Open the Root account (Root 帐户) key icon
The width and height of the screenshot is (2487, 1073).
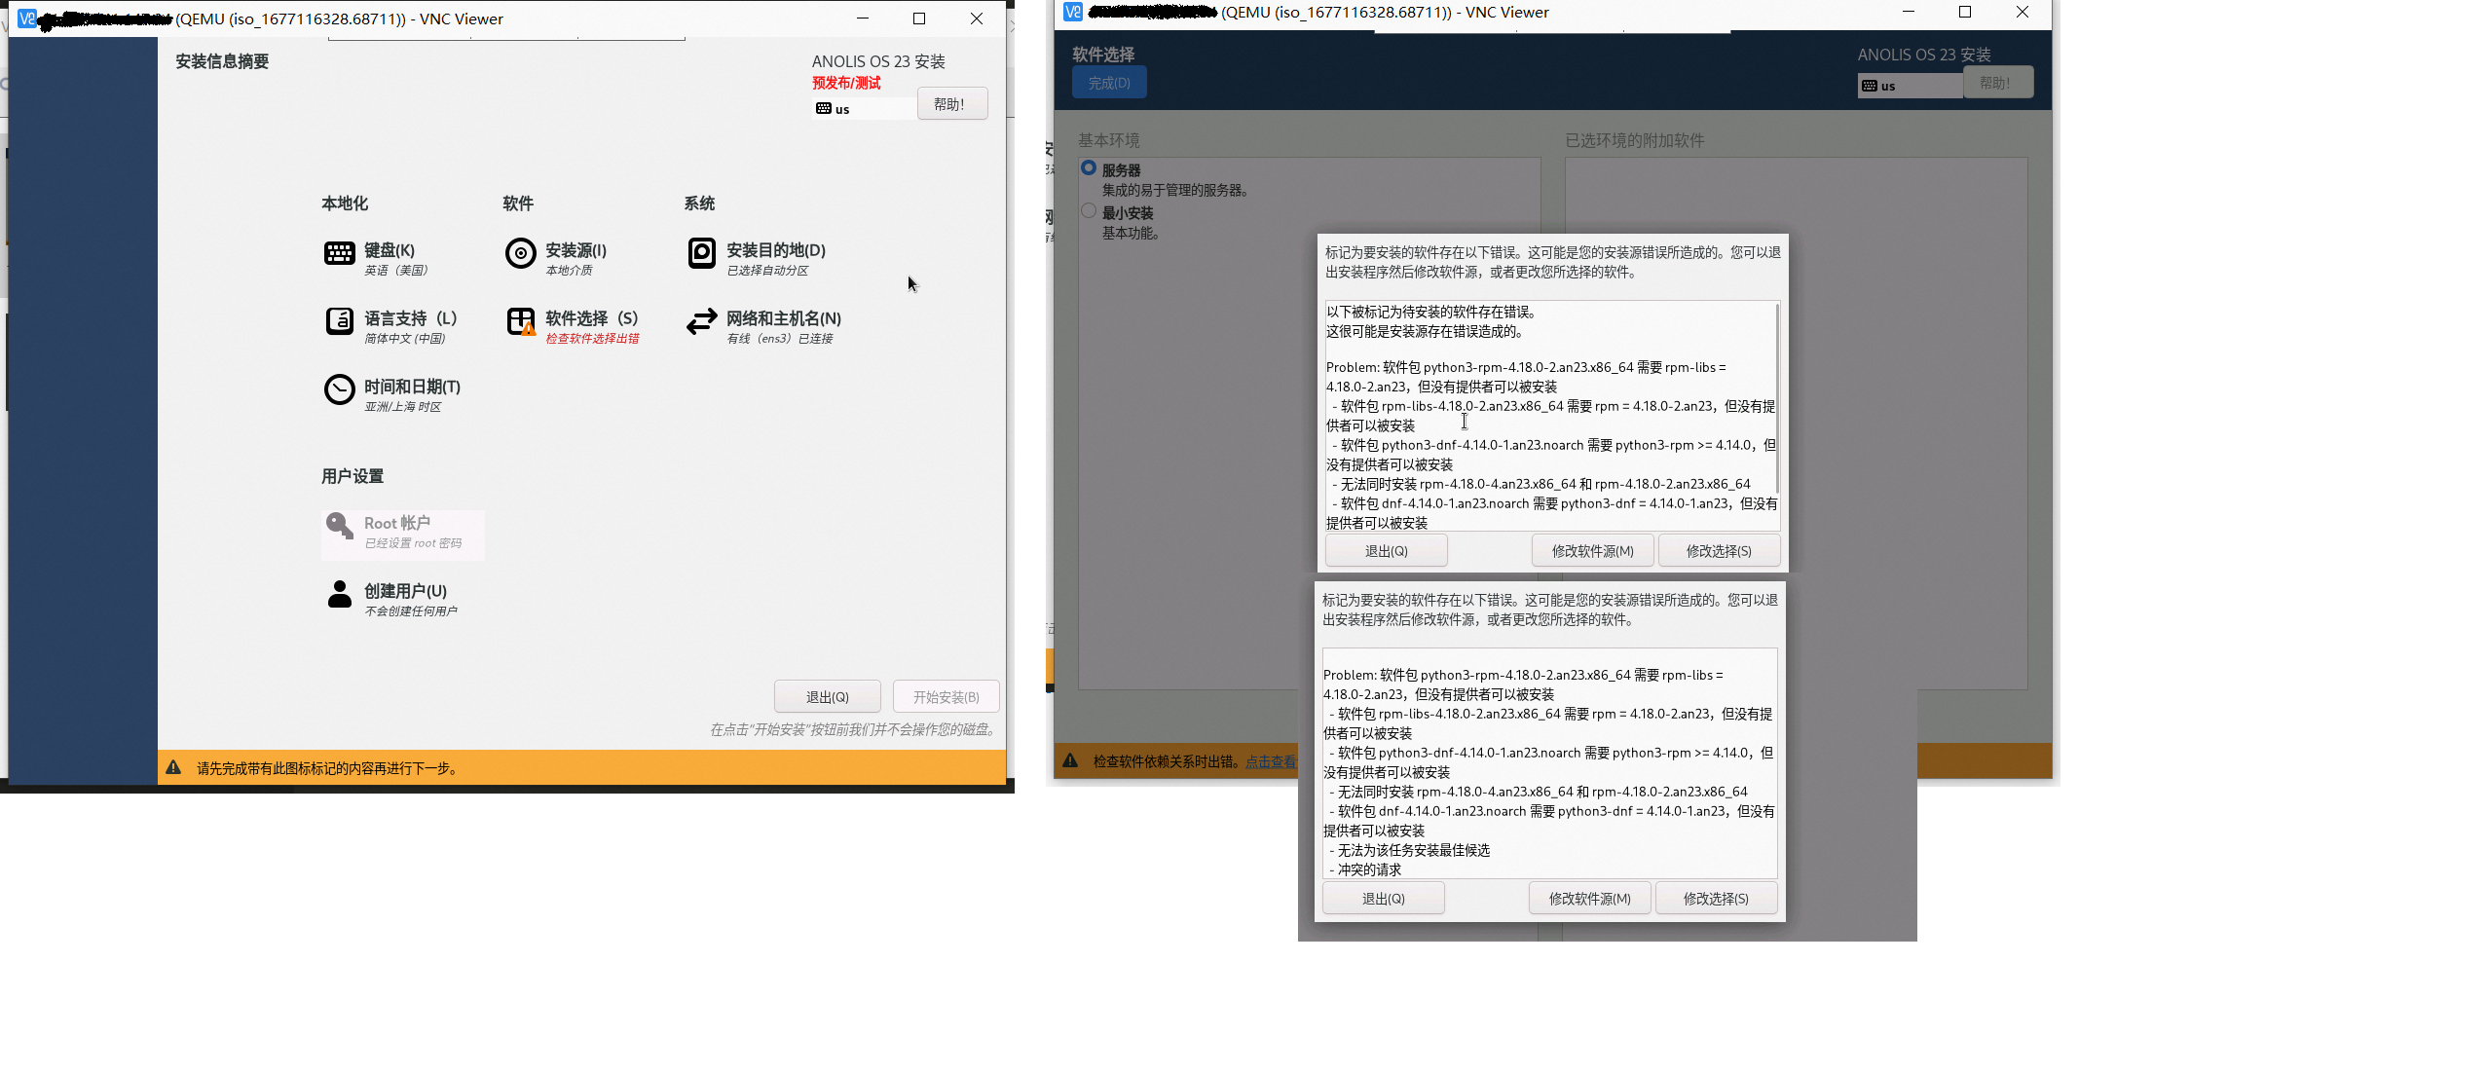(x=339, y=527)
